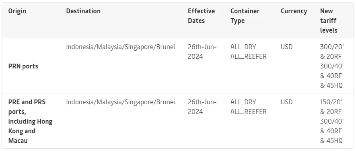The height and width of the screenshot is (151, 356).
Task: Click the 300/20' tariff value
Action: 332,47
